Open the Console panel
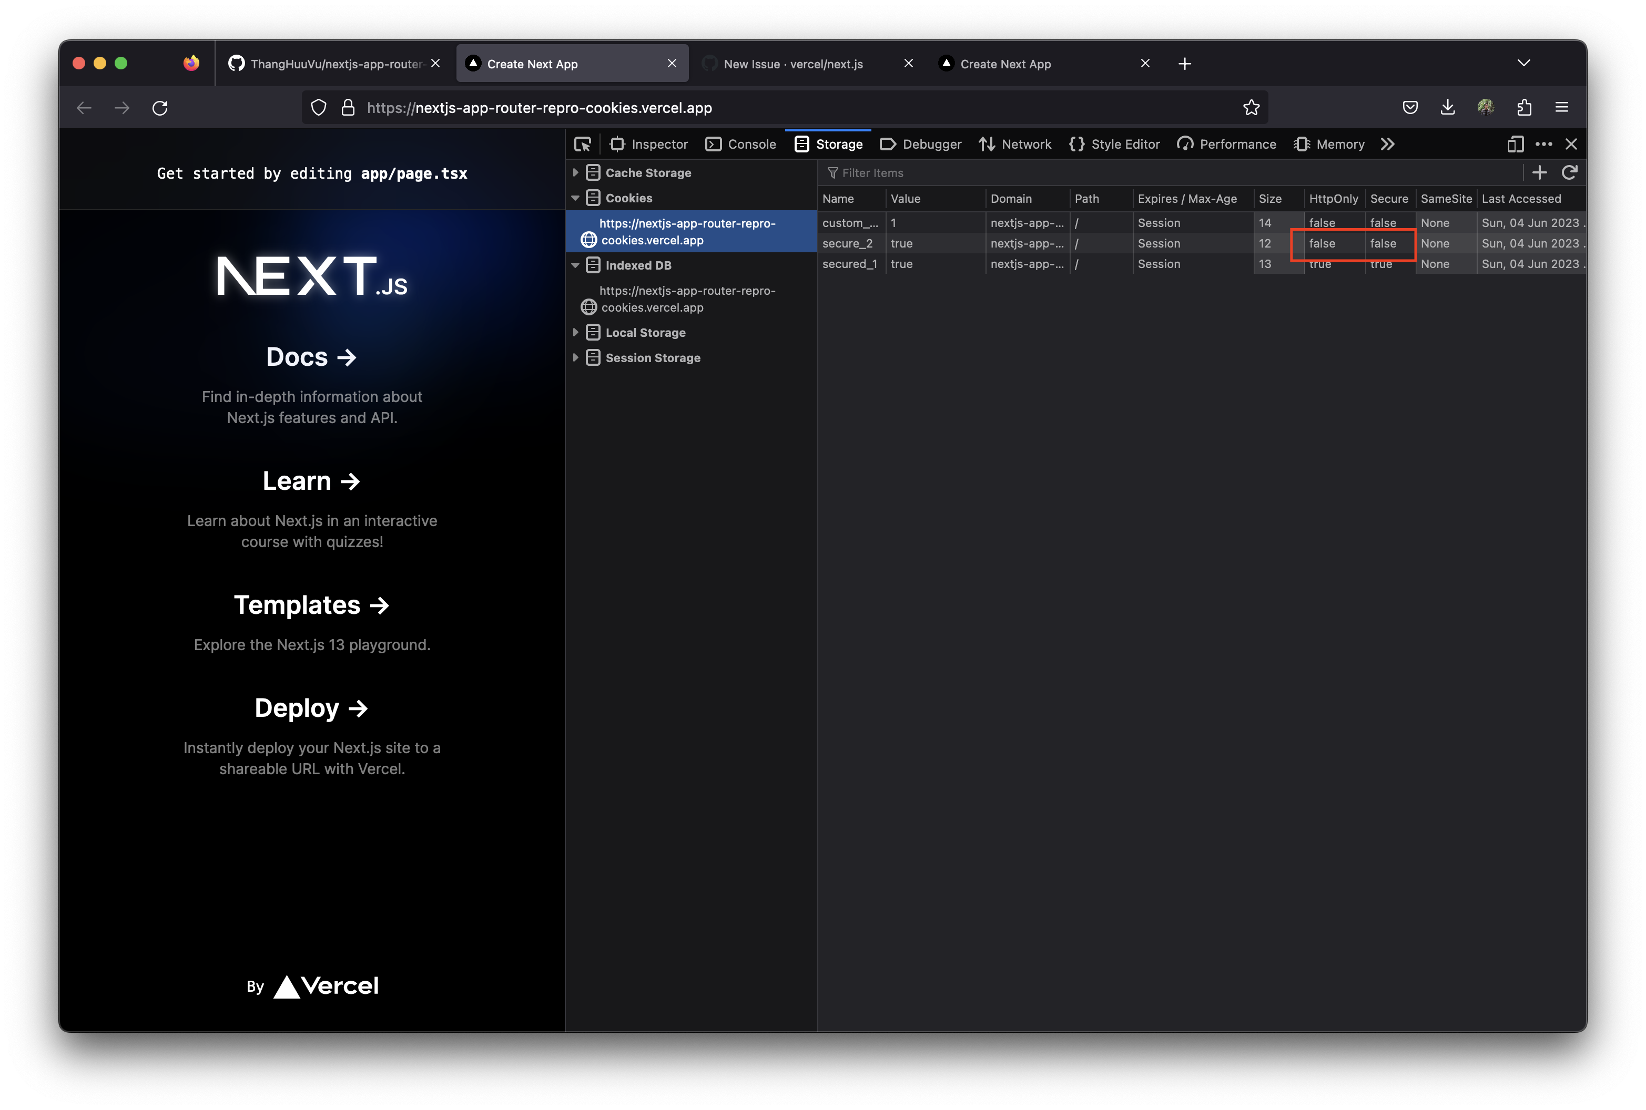Image resolution: width=1646 pixels, height=1110 pixels. (x=740, y=143)
